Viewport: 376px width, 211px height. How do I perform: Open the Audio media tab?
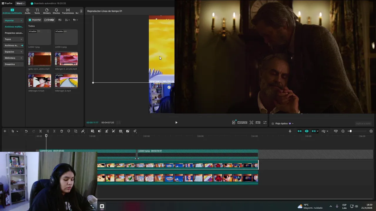(28, 11)
